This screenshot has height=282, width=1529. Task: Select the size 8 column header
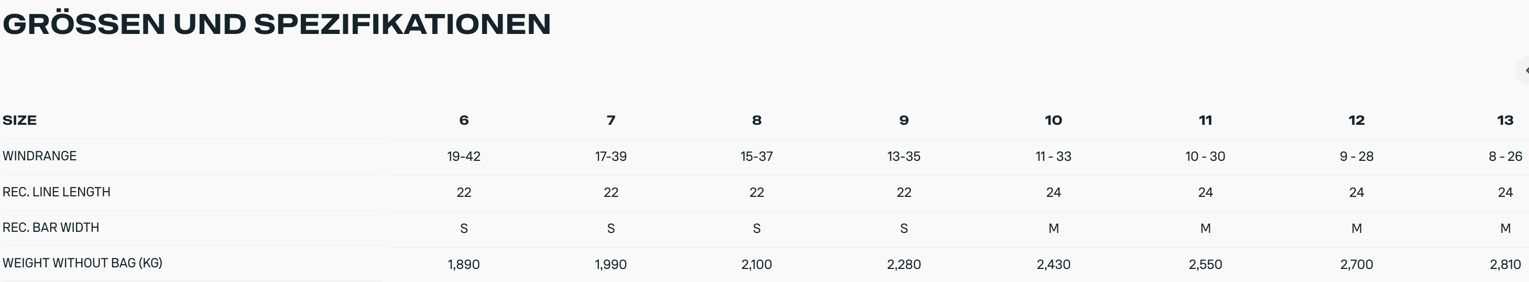point(757,121)
